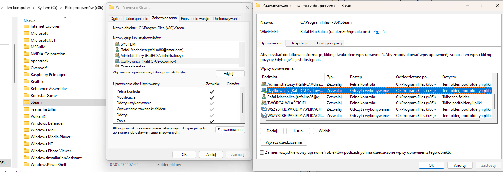Switch to Dostosowywanie tab
The height and width of the screenshot is (172, 503).
pos(226,19)
